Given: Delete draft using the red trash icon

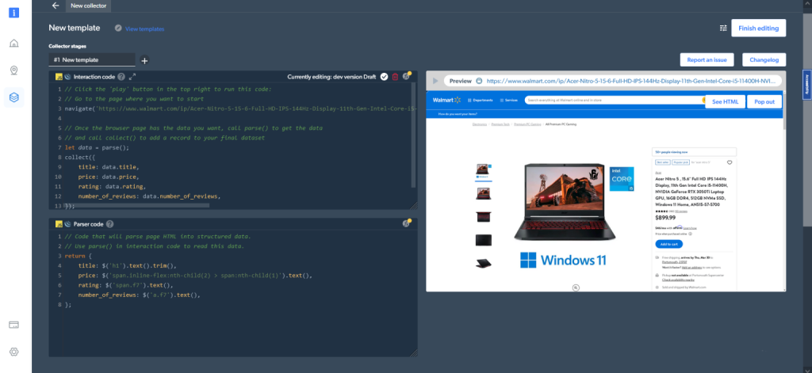Looking at the screenshot, I should point(395,77).
